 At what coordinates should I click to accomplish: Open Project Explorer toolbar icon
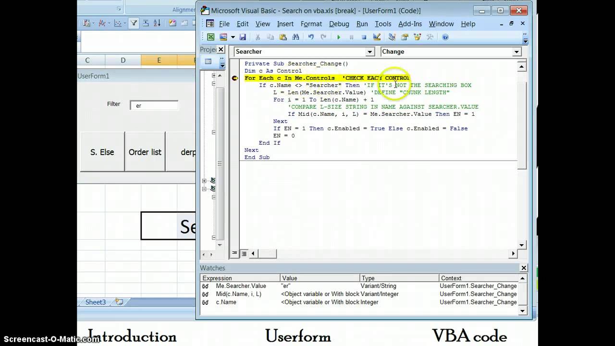click(392, 37)
